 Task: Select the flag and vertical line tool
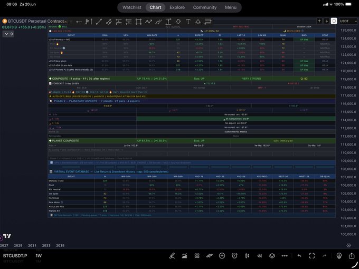coord(89,22)
